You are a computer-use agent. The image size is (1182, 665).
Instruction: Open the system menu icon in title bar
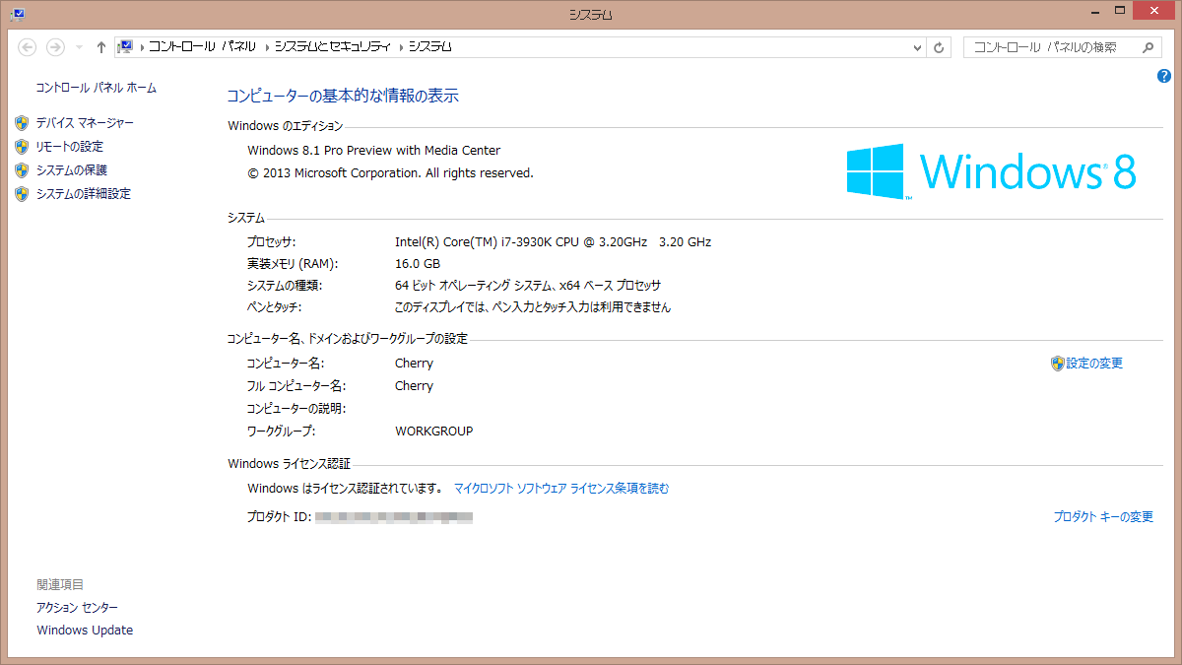tap(18, 14)
